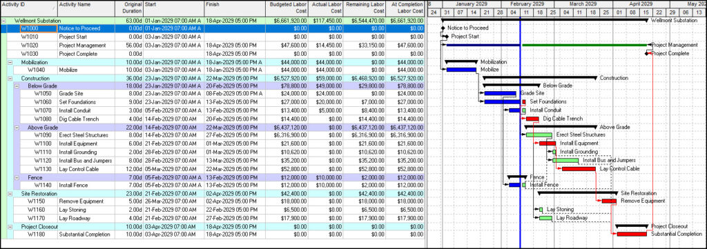Collapse the Mobilization WBS band
The height and width of the screenshot is (249, 707).
click(10, 62)
